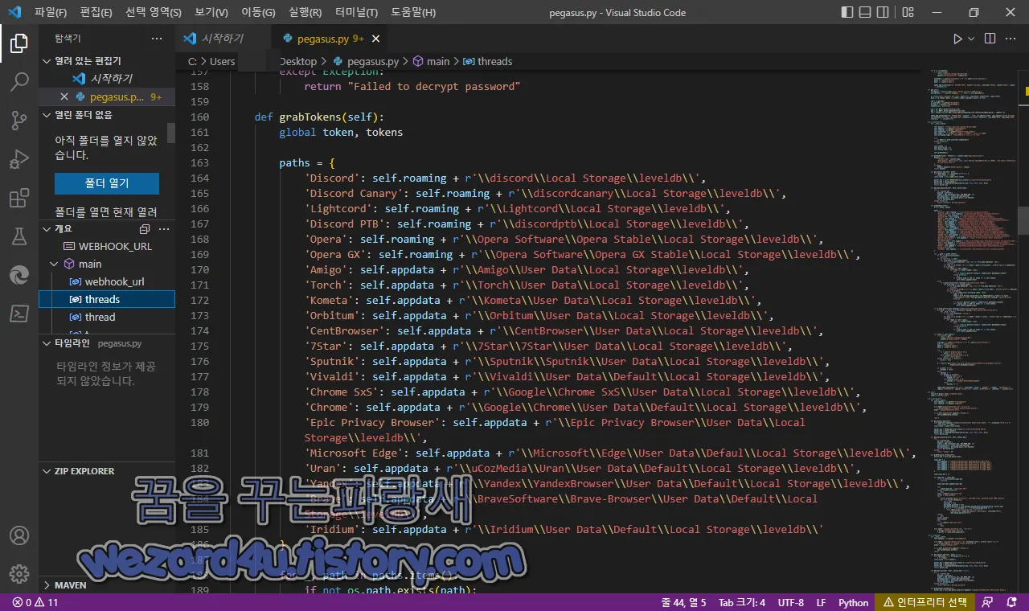The height and width of the screenshot is (611, 1029).
Task: Open the 이동(G) menu
Action: click(x=258, y=13)
